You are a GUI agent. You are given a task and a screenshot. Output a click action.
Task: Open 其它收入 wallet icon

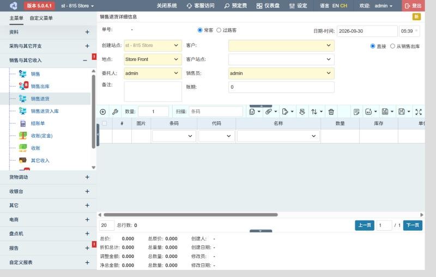23,161
